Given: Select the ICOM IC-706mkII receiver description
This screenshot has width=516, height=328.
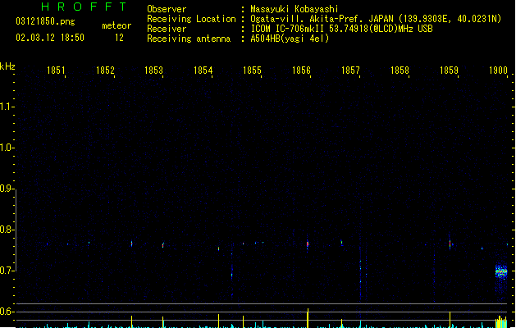Looking at the screenshot, I should [x=341, y=29].
